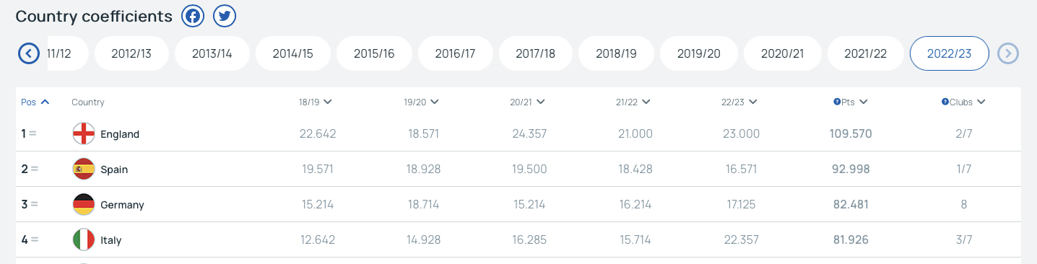1037x264 pixels.
Task: Click the right arrow next-seasons button
Action: 1008,53
